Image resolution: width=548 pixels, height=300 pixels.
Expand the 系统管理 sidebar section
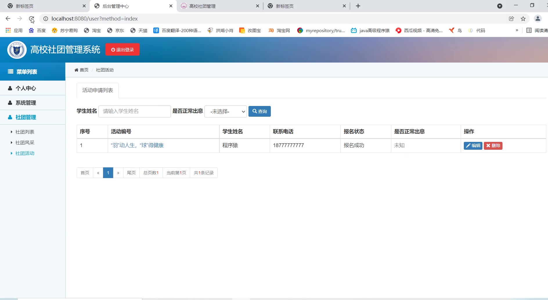(x=26, y=103)
